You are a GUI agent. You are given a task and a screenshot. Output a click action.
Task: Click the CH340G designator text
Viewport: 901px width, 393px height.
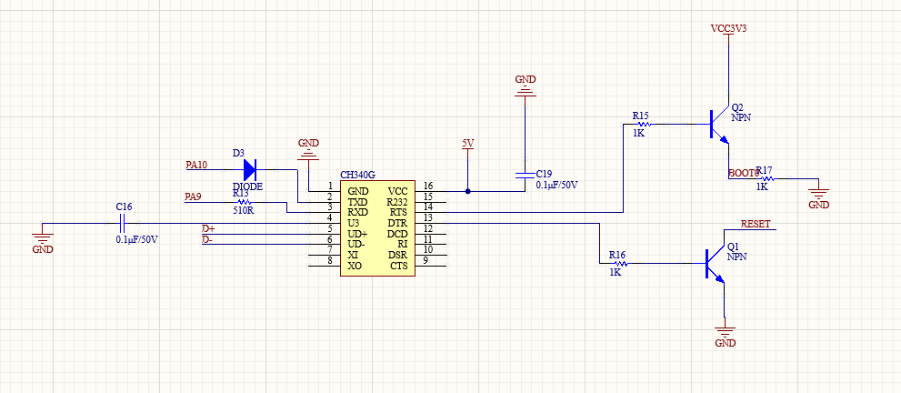[357, 175]
